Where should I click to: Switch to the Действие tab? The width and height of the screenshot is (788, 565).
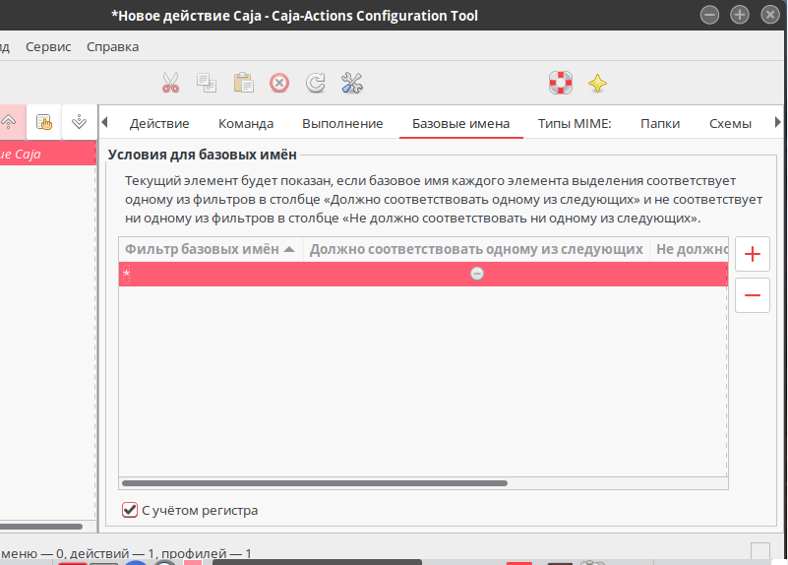159,124
